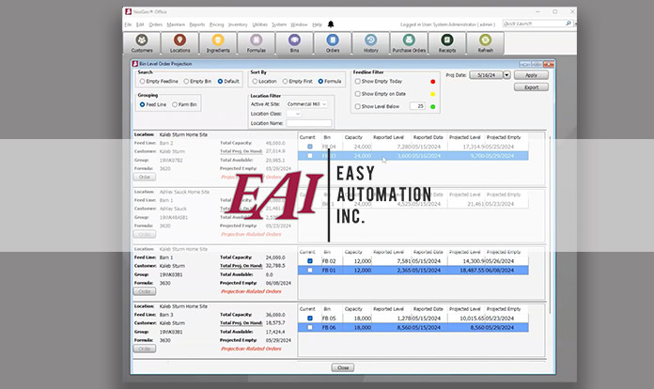This screenshot has width=654, height=389.
Task: Open the Maintain menu
Action: [x=176, y=24]
